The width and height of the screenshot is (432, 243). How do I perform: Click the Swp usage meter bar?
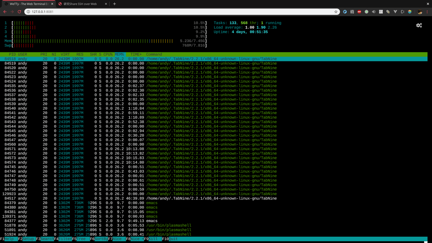tap(109, 46)
